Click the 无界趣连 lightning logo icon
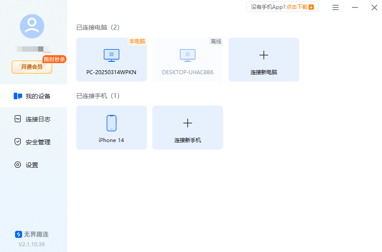The width and height of the screenshot is (382, 252). click(x=19, y=234)
